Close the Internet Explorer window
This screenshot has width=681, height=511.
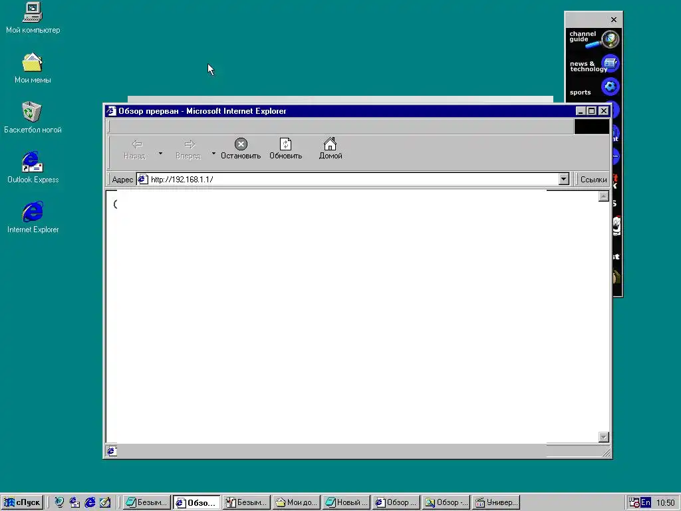point(604,111)
